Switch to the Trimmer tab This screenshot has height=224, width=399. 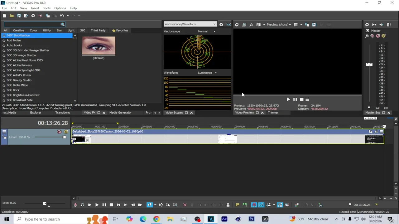[273, 113]
